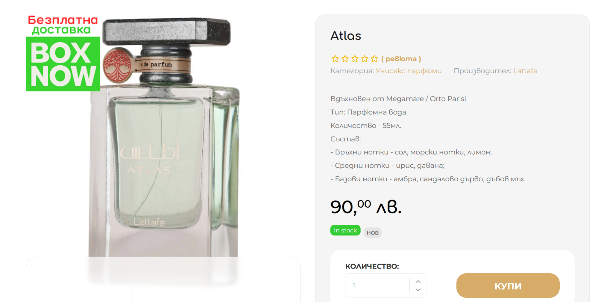Screen dimensions: 613x302
Task: Open the Lattafa manufacturer link
Action: [x=525, y=71]
